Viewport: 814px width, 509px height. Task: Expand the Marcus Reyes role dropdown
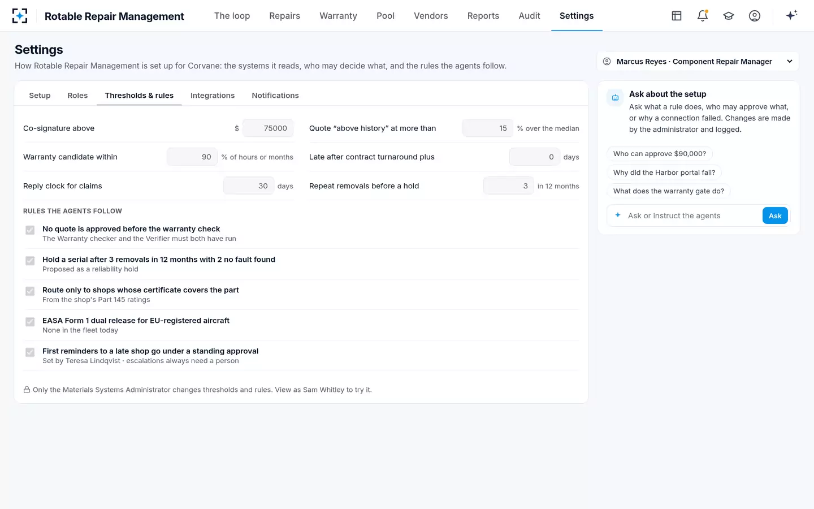[698, 62]
